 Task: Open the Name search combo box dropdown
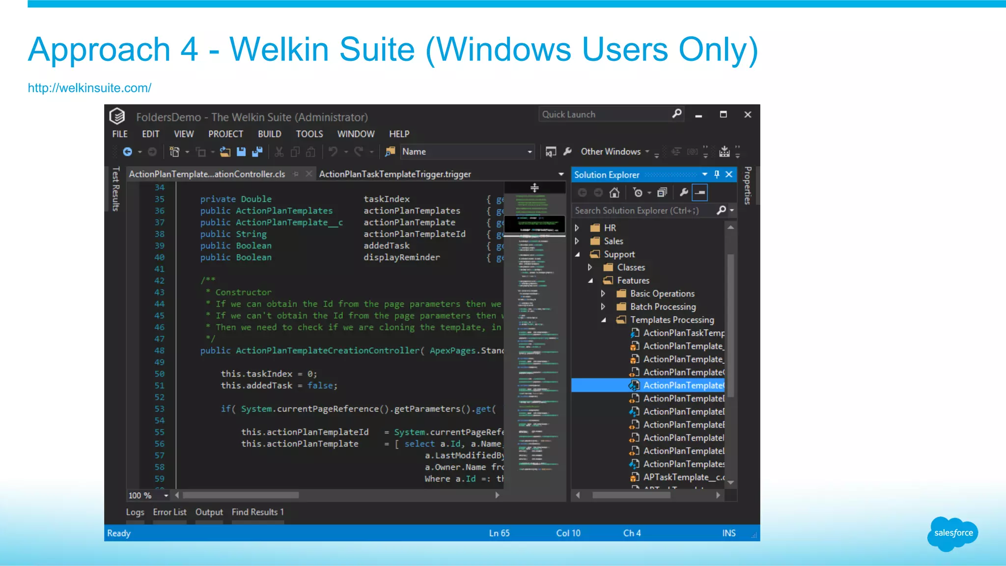click(x=530, y=152)
